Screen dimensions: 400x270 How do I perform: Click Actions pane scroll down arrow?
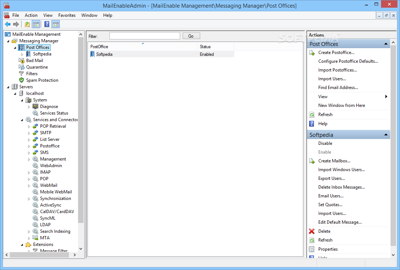pos(393,255)
